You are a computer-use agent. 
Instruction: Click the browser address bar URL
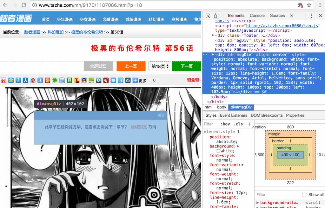coord(90,5)
